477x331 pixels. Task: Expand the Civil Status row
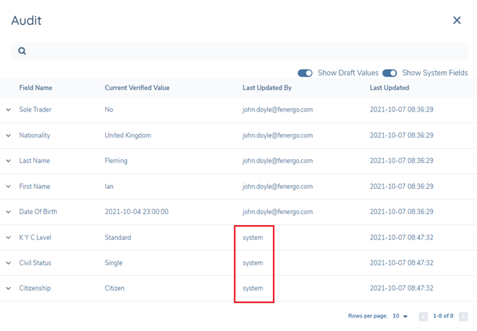9,263
